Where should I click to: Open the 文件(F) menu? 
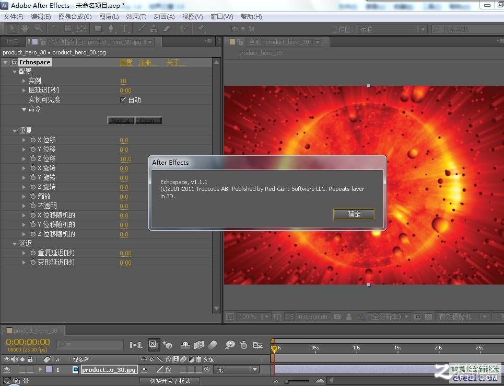(x=13, y=16)
